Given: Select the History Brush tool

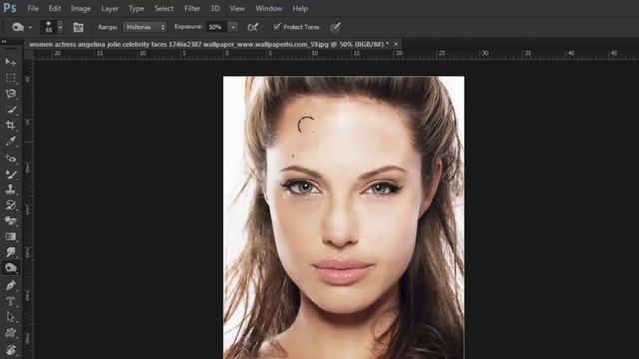Looking at the screenshot, I should pos(11,205).
